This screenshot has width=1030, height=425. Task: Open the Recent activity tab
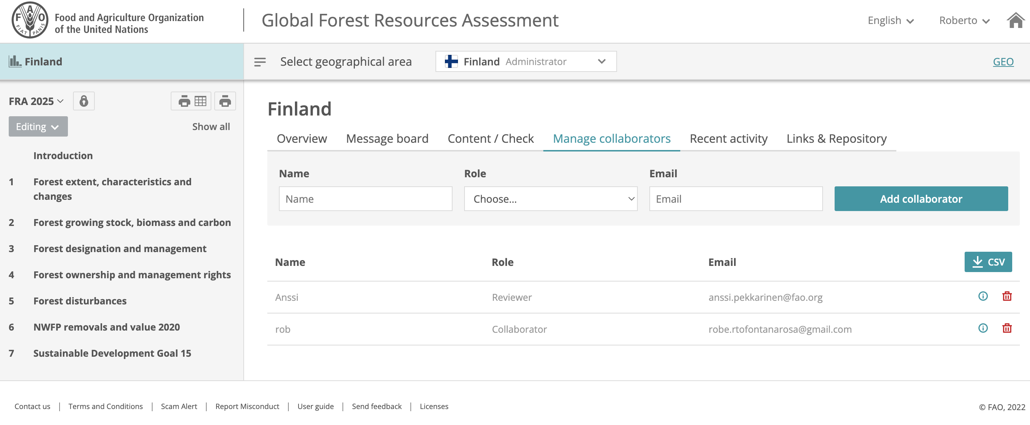pos(728,138)
